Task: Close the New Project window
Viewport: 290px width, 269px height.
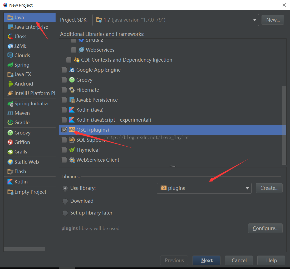Action: pyautogui.click(x=284, y=5)
